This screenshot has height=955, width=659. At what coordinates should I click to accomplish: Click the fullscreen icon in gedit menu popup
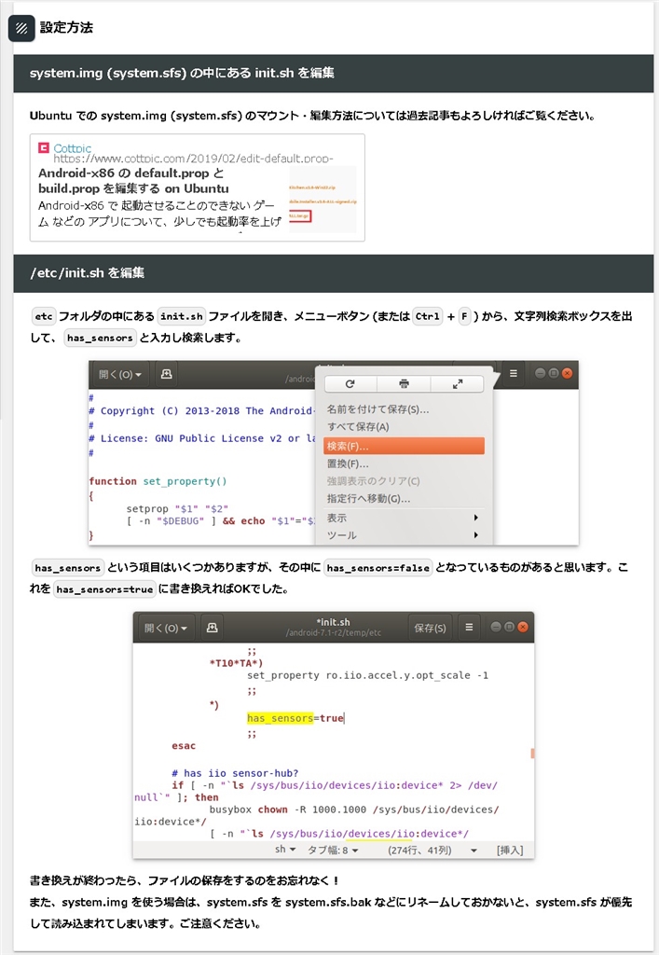(457, 383)
